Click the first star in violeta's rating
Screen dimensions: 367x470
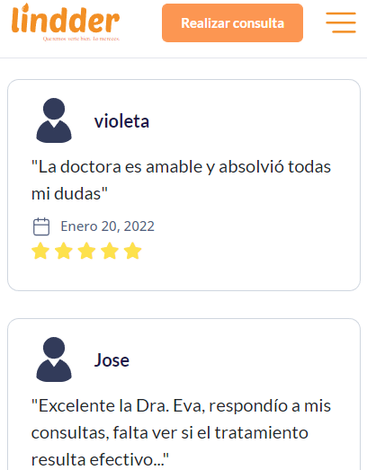[40, 251]
